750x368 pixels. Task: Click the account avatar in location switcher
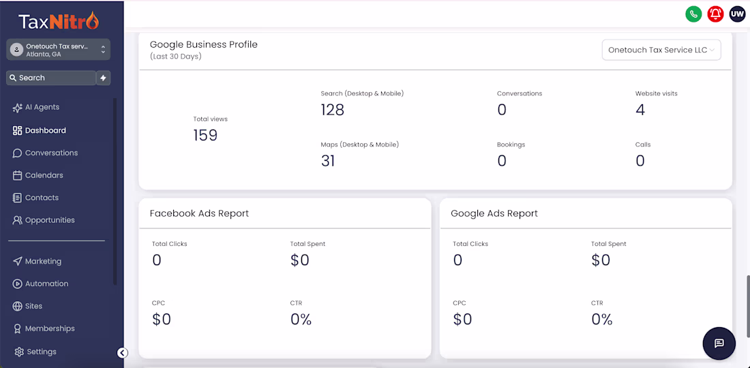[x=17, y=50]
